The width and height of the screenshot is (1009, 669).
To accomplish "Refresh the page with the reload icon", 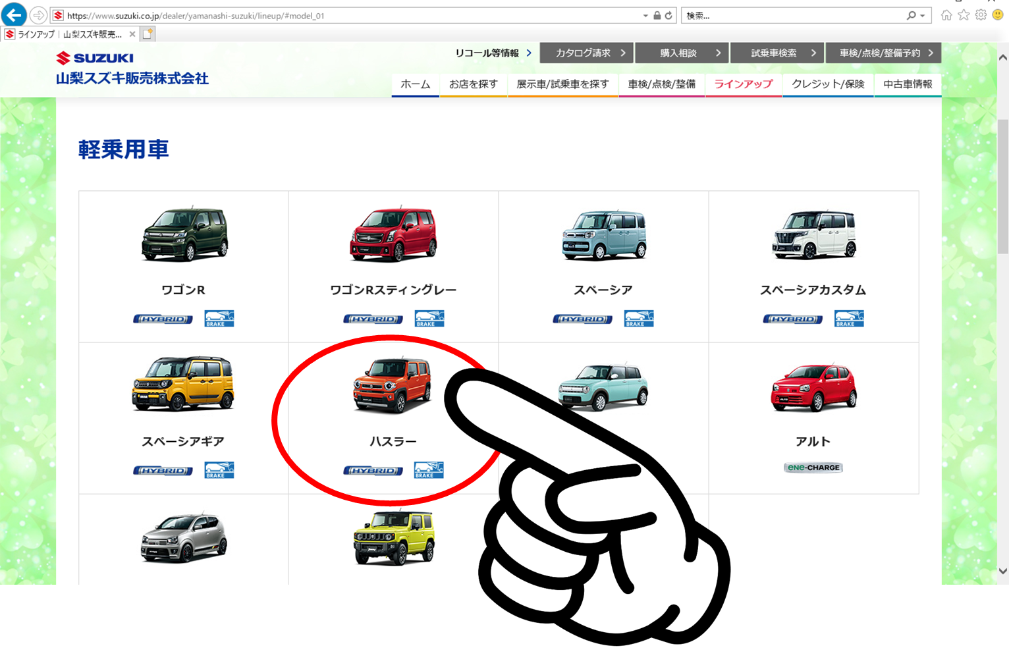I will click(x=668, y=15).
